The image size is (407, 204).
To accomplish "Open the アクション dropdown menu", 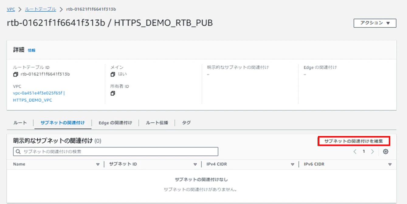I will tap(375, 23).
